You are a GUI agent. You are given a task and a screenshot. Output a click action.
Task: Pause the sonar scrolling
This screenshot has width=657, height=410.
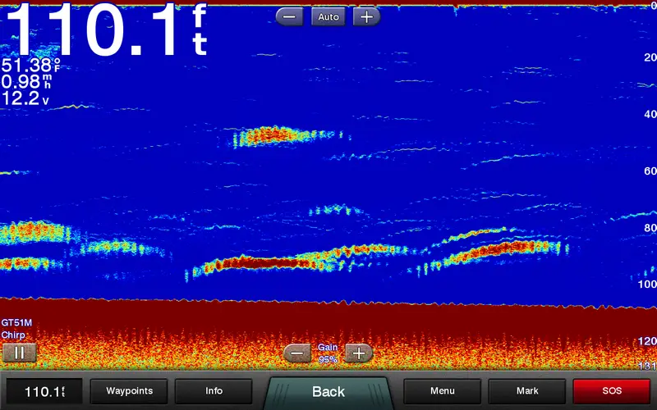(x=19, y=353)
